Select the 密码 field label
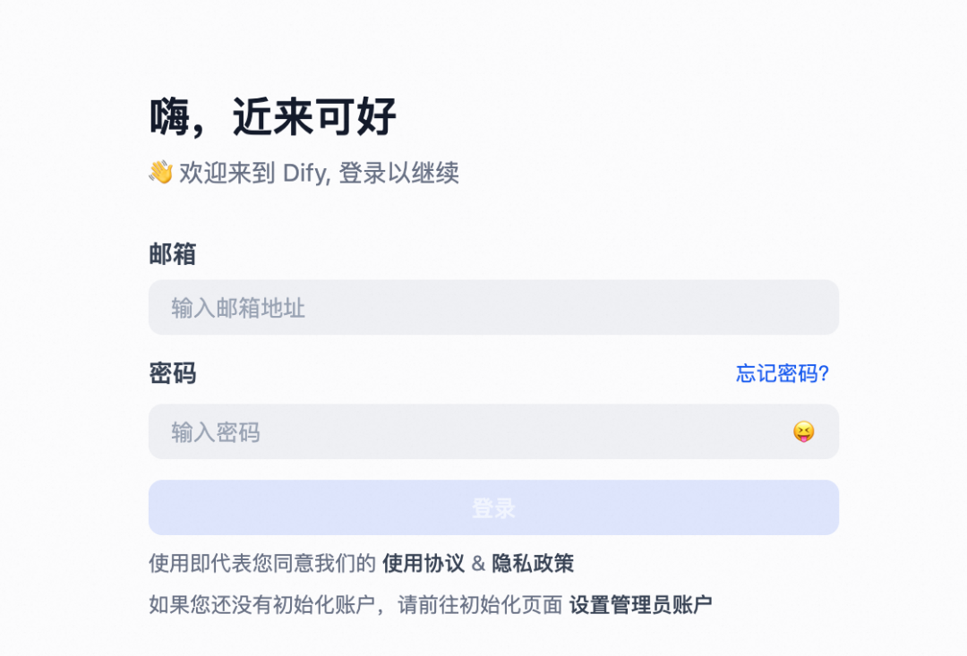This screenshot has height=656, width=967. pyautogui.click(x=170, y=374)
